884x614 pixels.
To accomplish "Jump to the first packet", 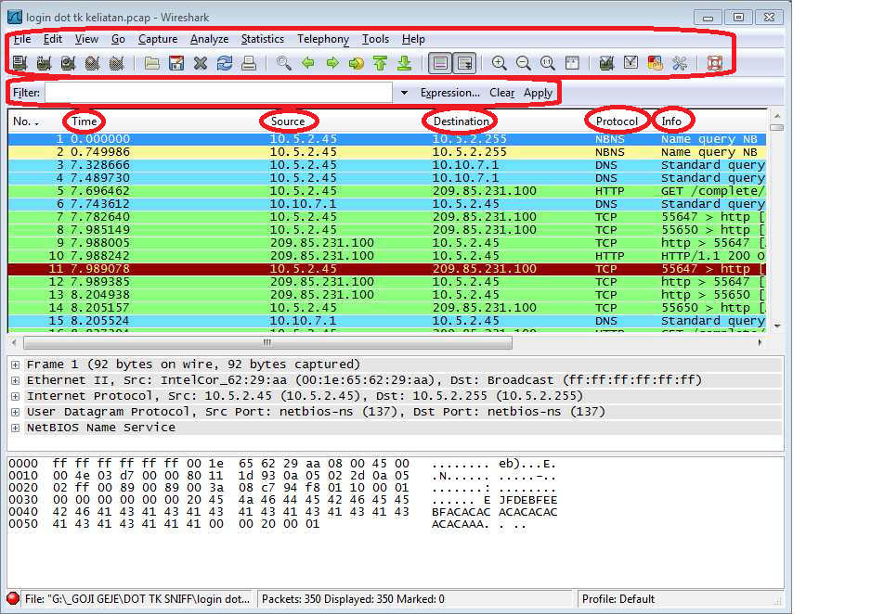I will coord(378,63).
